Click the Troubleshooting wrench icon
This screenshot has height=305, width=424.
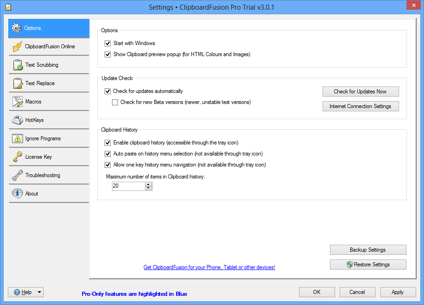(18, 175)
